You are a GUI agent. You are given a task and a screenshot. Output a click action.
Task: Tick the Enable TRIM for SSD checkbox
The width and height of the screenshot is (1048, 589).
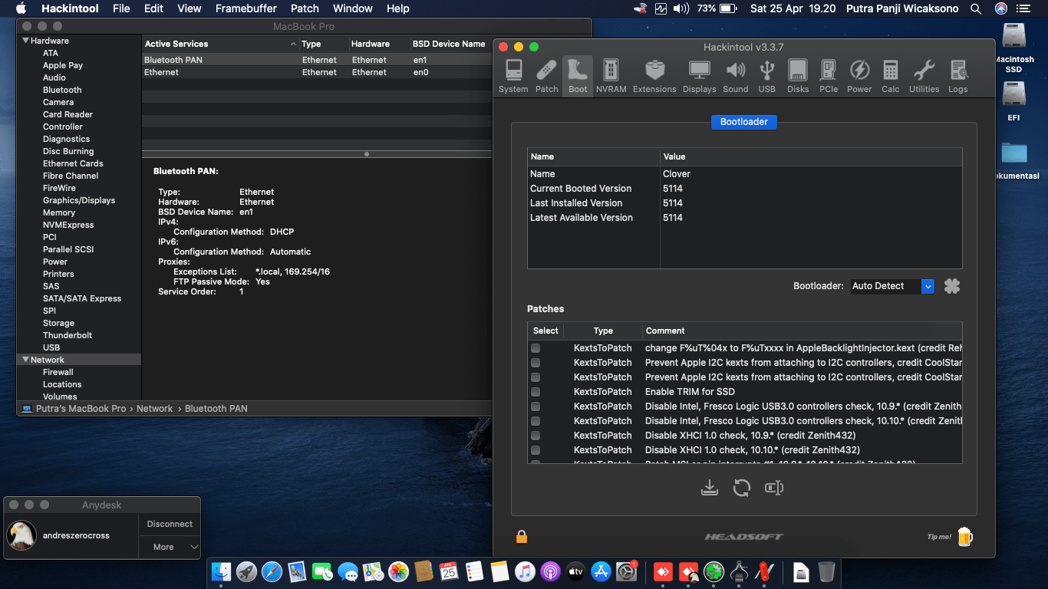click(536, 392)
